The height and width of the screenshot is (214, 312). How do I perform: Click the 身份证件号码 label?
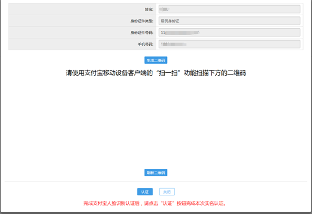(x=142, y=33)
